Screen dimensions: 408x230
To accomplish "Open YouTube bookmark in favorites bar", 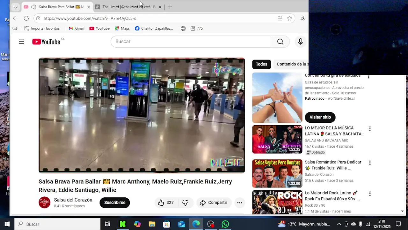I will point(99,28).
